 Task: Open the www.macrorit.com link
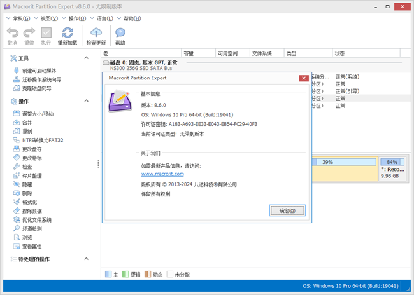(162, 174)
